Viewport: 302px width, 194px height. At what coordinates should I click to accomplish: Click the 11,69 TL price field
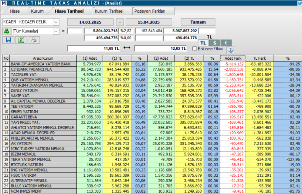pyautogui.click(x=93, y=48)
